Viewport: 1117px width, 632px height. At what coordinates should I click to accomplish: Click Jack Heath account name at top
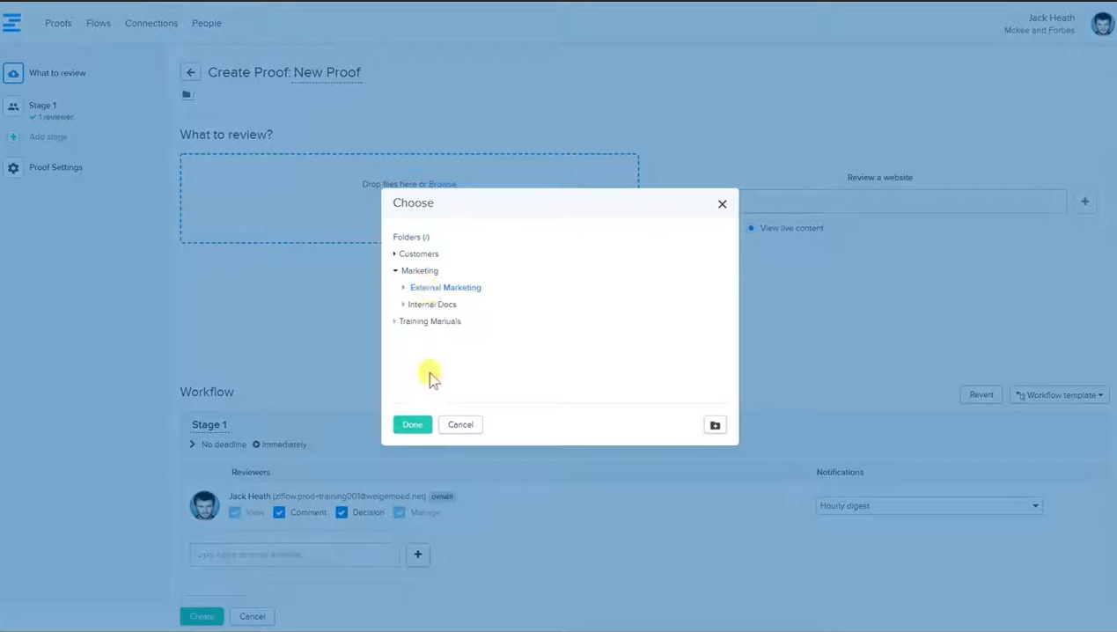[1051, 18]
